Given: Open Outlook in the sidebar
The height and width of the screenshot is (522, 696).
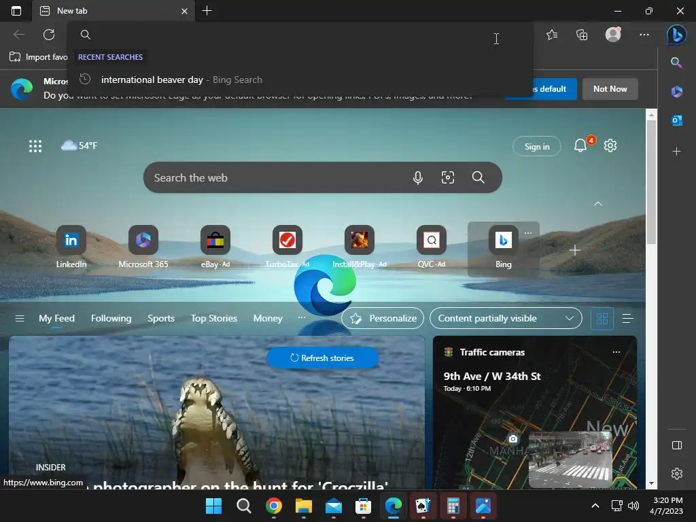Looking at the screenshot, I should (676, 120).
